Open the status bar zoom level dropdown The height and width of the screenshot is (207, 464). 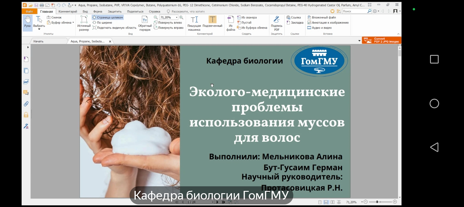[x=362, y=202]
